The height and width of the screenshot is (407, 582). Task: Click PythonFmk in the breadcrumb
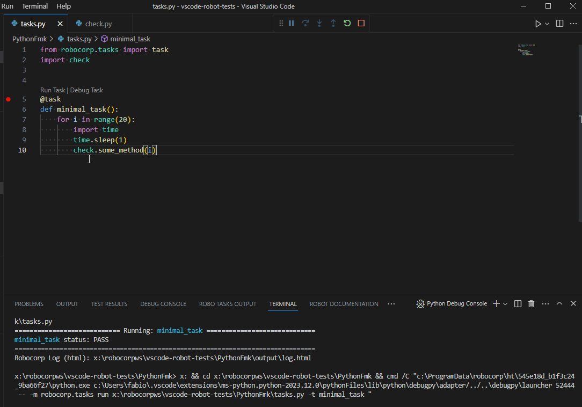click(30, 39)
